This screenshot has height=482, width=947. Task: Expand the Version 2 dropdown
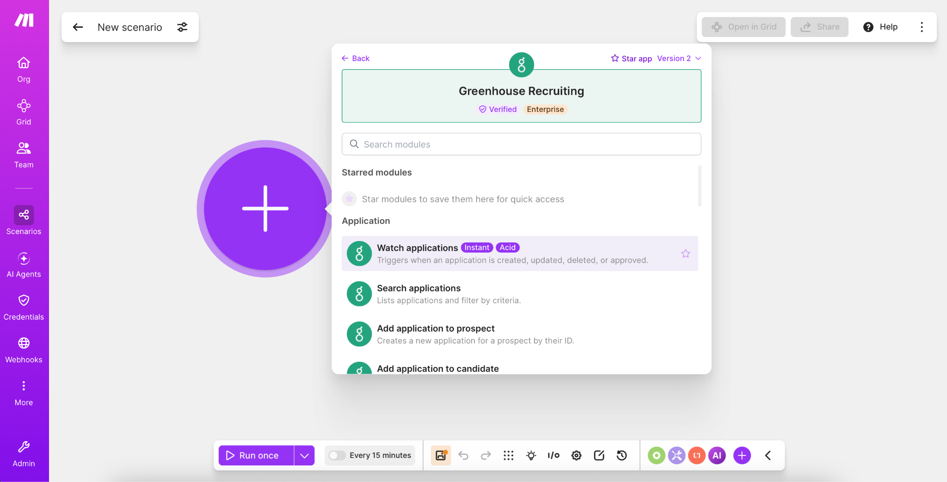coord(679,58)
